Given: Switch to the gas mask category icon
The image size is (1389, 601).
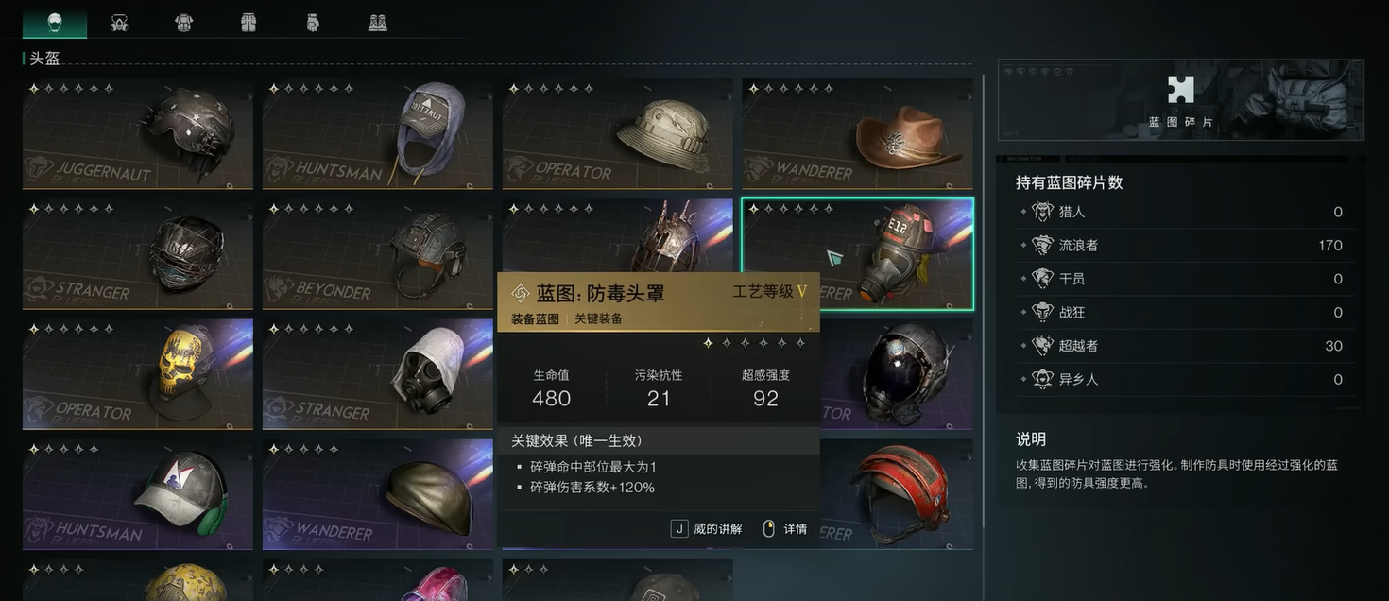Looking at the screenshot, I should tap(119, 23).
